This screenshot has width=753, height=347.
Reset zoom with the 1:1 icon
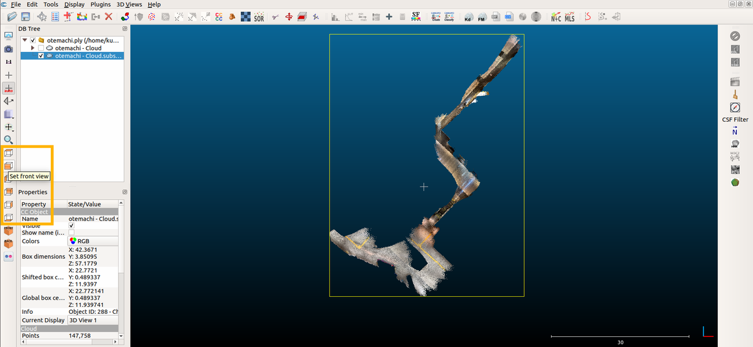9,62
